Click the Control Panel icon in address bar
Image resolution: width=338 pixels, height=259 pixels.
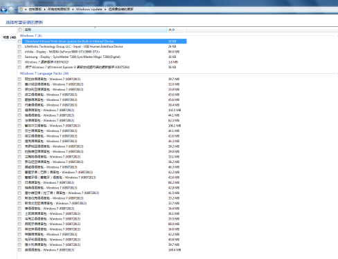pos(21,9)
